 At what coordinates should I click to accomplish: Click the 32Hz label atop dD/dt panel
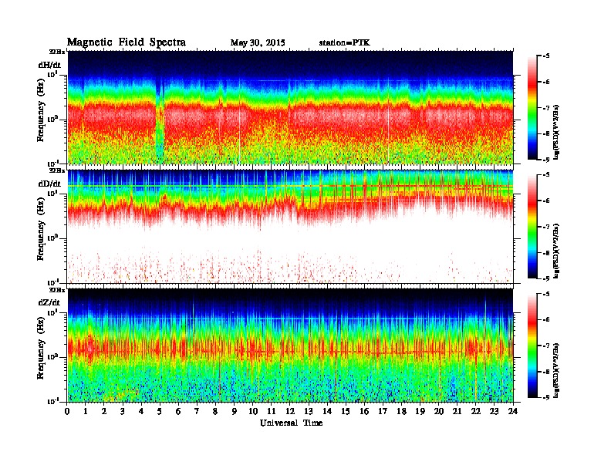point(57,170)
